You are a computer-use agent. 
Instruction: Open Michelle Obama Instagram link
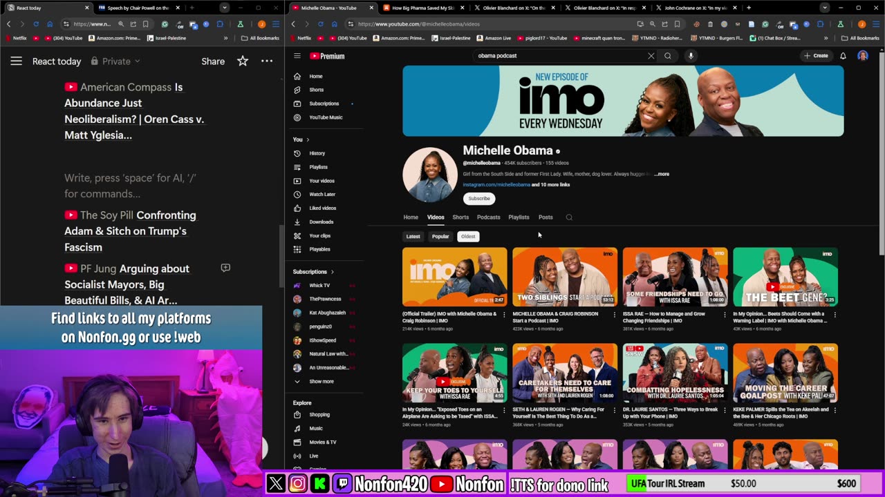tap(496, 185)
